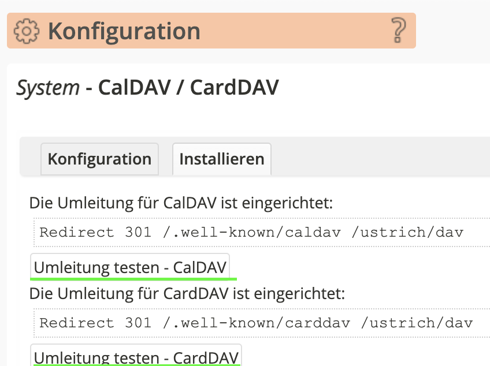
Task: Open the Installieren tab
Action: pyautogui.click(x=222, y=159)
